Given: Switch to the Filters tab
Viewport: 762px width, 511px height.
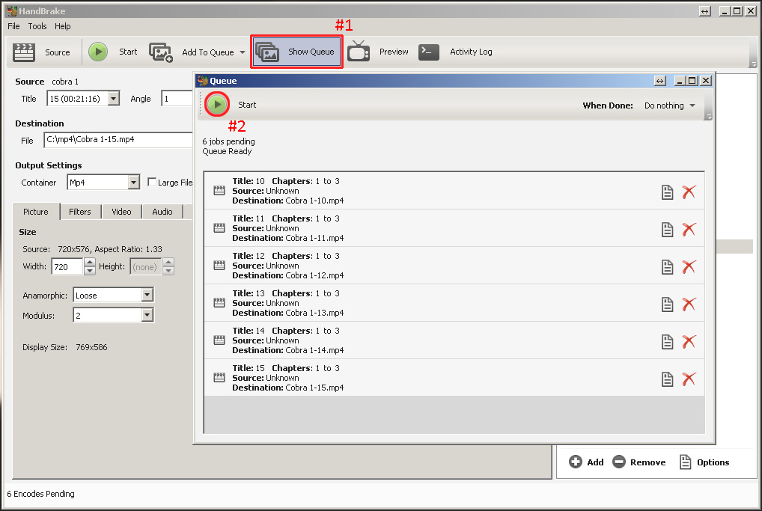Looking at the screenshot, I should (x=79, y=212).
